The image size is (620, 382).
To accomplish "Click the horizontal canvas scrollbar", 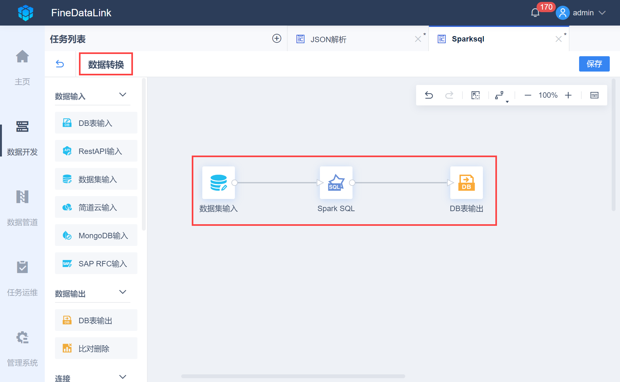I will [x=293, y=376].
